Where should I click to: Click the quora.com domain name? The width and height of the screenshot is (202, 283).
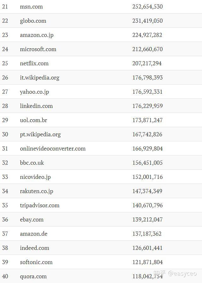tap(33, 276)
